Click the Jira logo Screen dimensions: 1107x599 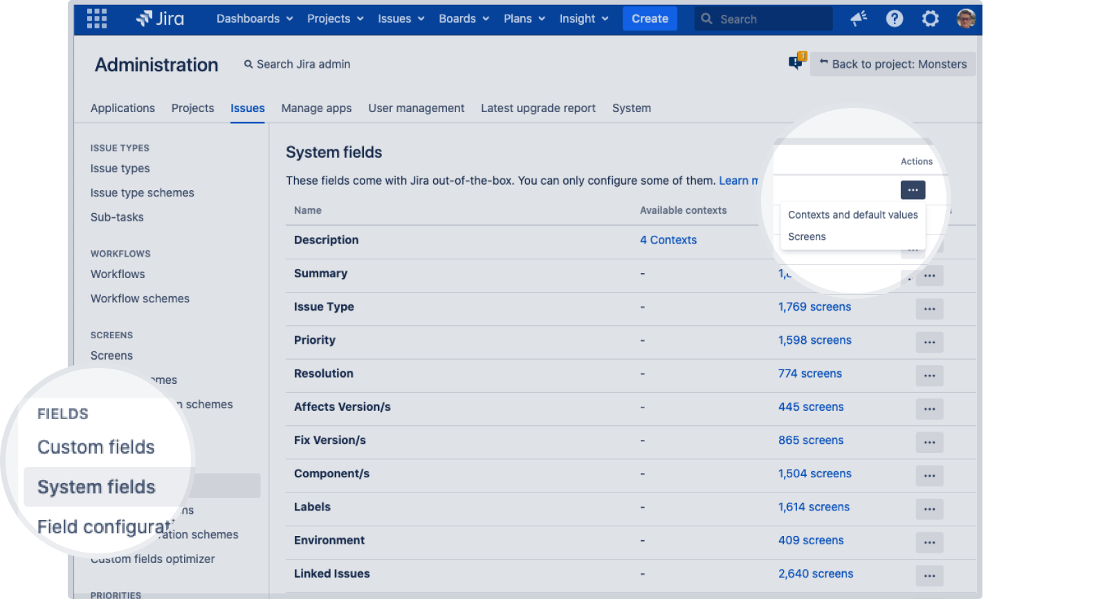click(x=161, y=19)
